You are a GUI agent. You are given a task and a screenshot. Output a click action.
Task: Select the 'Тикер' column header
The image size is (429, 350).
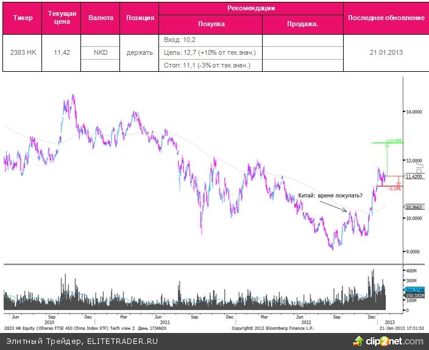(x=23, y=18)
